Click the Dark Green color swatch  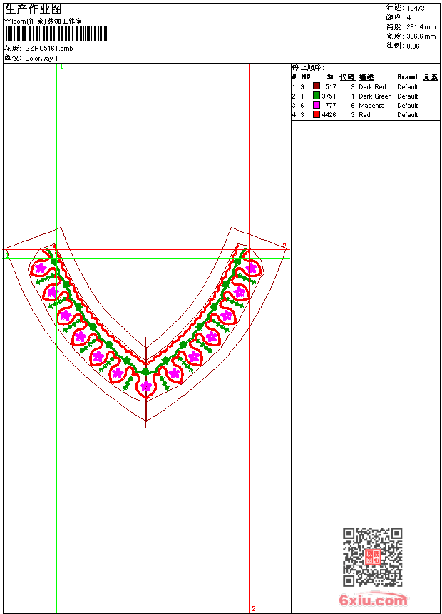tap(317, 96)
